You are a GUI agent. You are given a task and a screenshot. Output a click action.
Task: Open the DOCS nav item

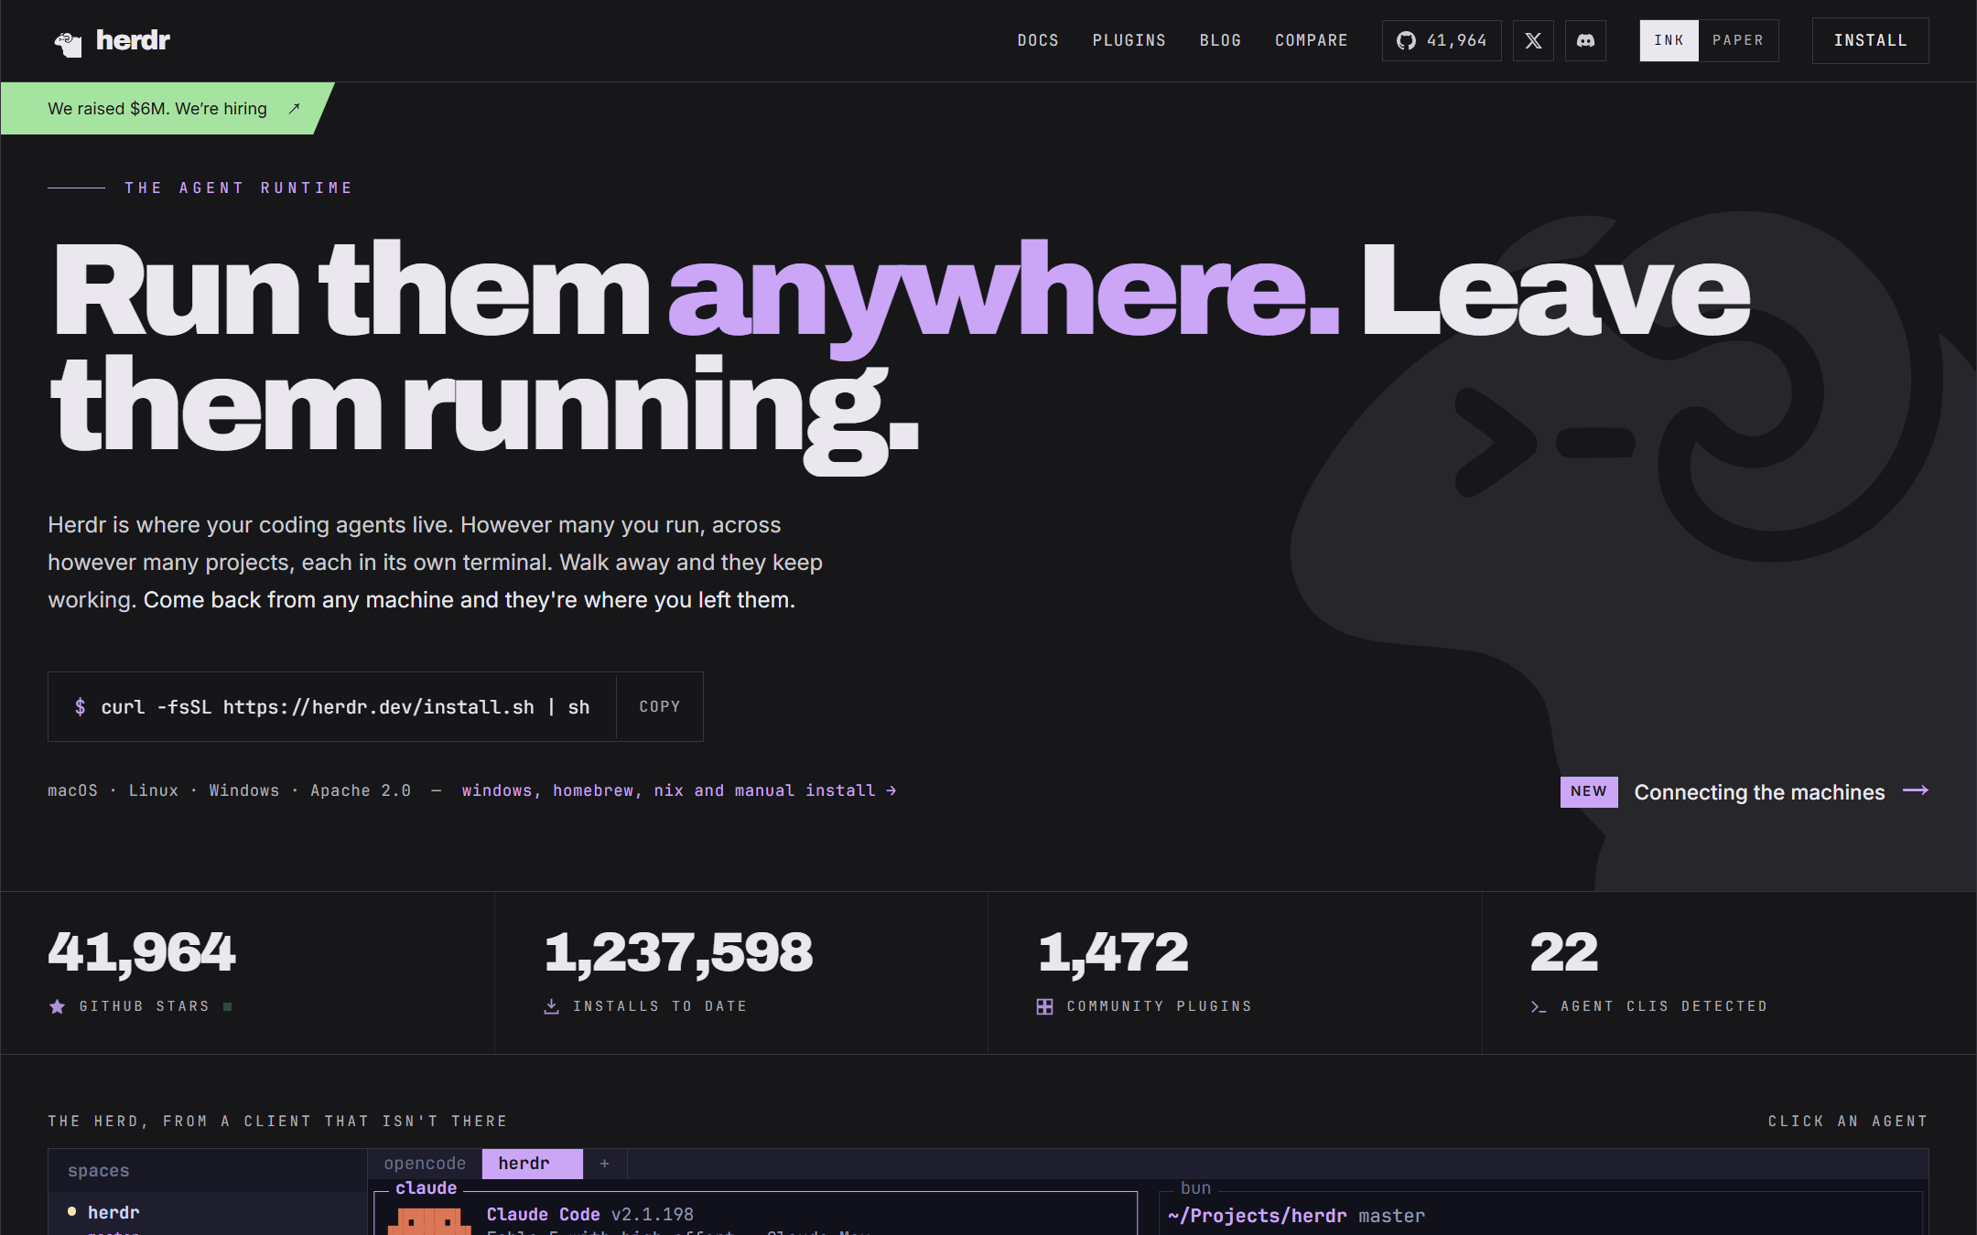click(1038, 40)
